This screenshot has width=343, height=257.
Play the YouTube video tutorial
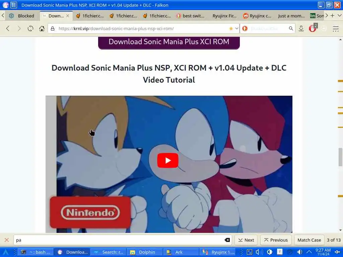point(168,160)
